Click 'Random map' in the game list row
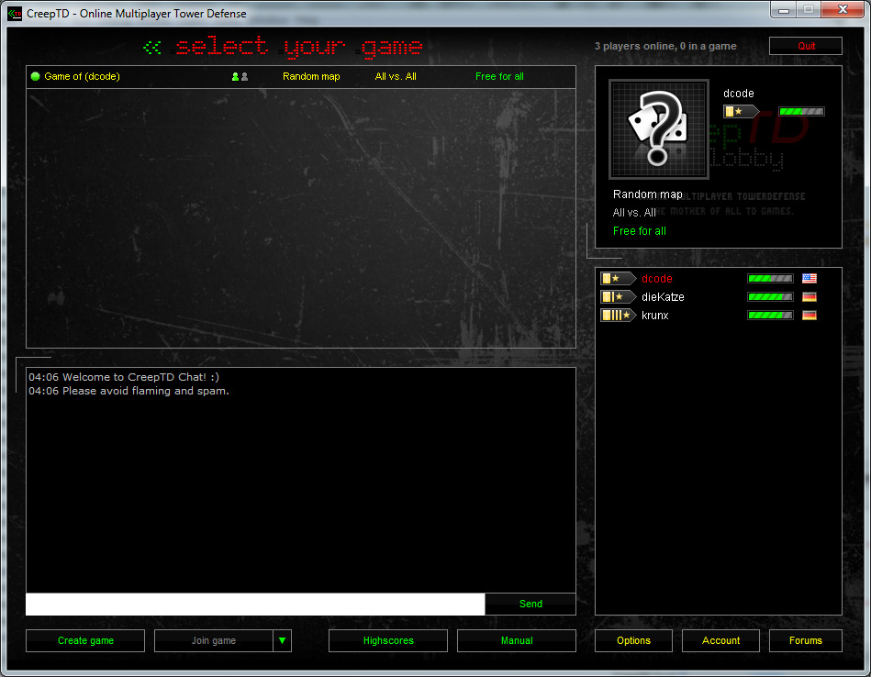This screenshot has height=677, width=871. tap(311, 77)
